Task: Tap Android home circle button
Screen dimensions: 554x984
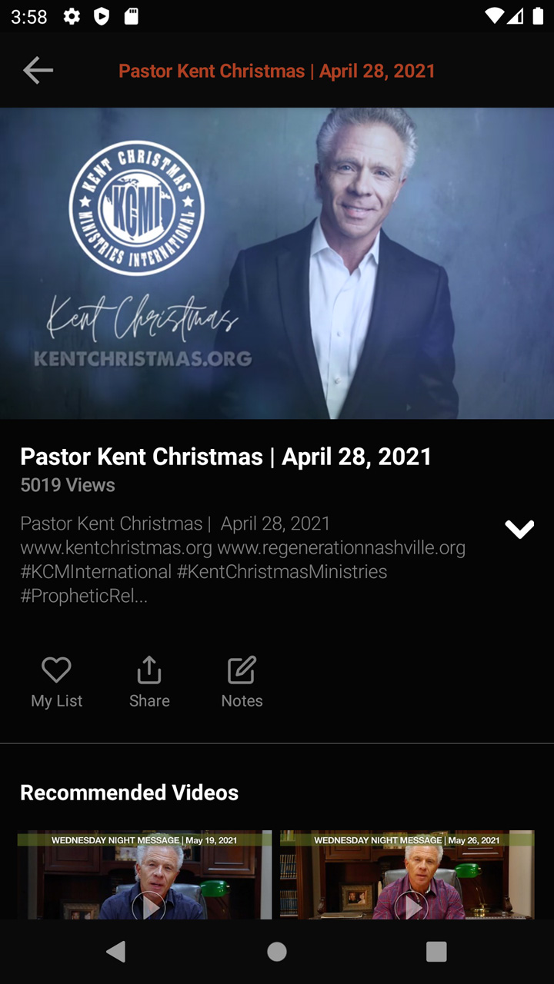Action: (x=277, y=952)
